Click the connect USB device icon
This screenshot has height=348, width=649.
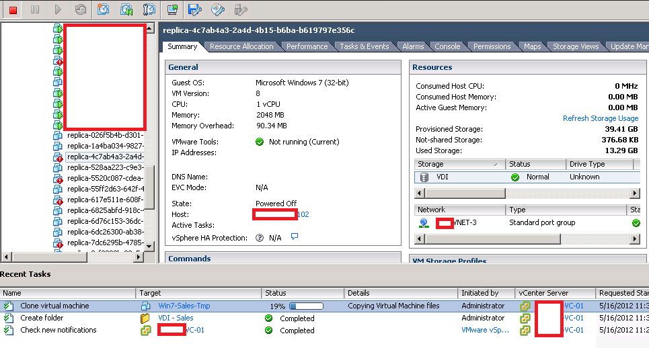click(241, 9)
